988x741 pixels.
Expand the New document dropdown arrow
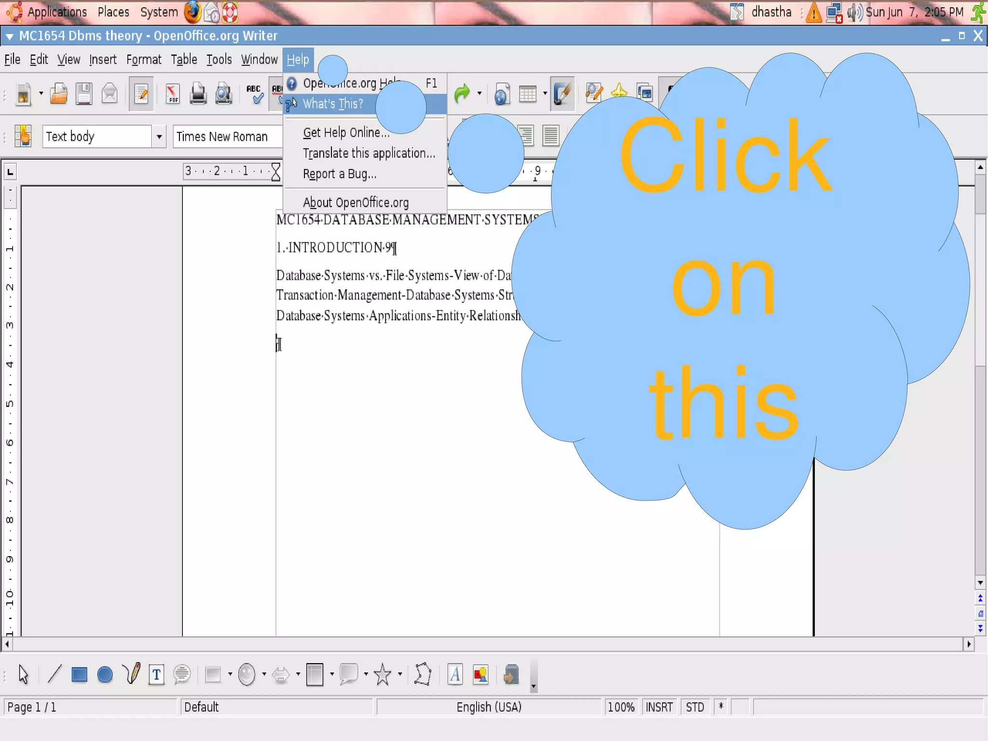41,94
